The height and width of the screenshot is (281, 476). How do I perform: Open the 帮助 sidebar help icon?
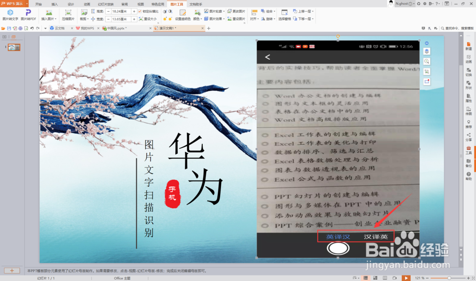tap(469, 176)
